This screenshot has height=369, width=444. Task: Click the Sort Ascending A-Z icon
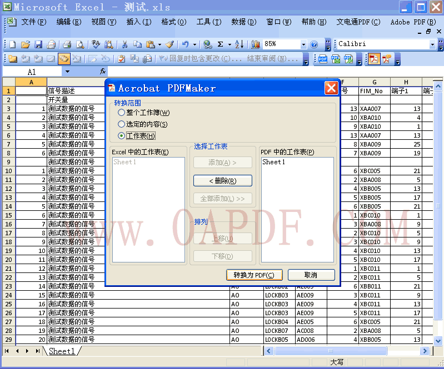click(x=240, y=44)
